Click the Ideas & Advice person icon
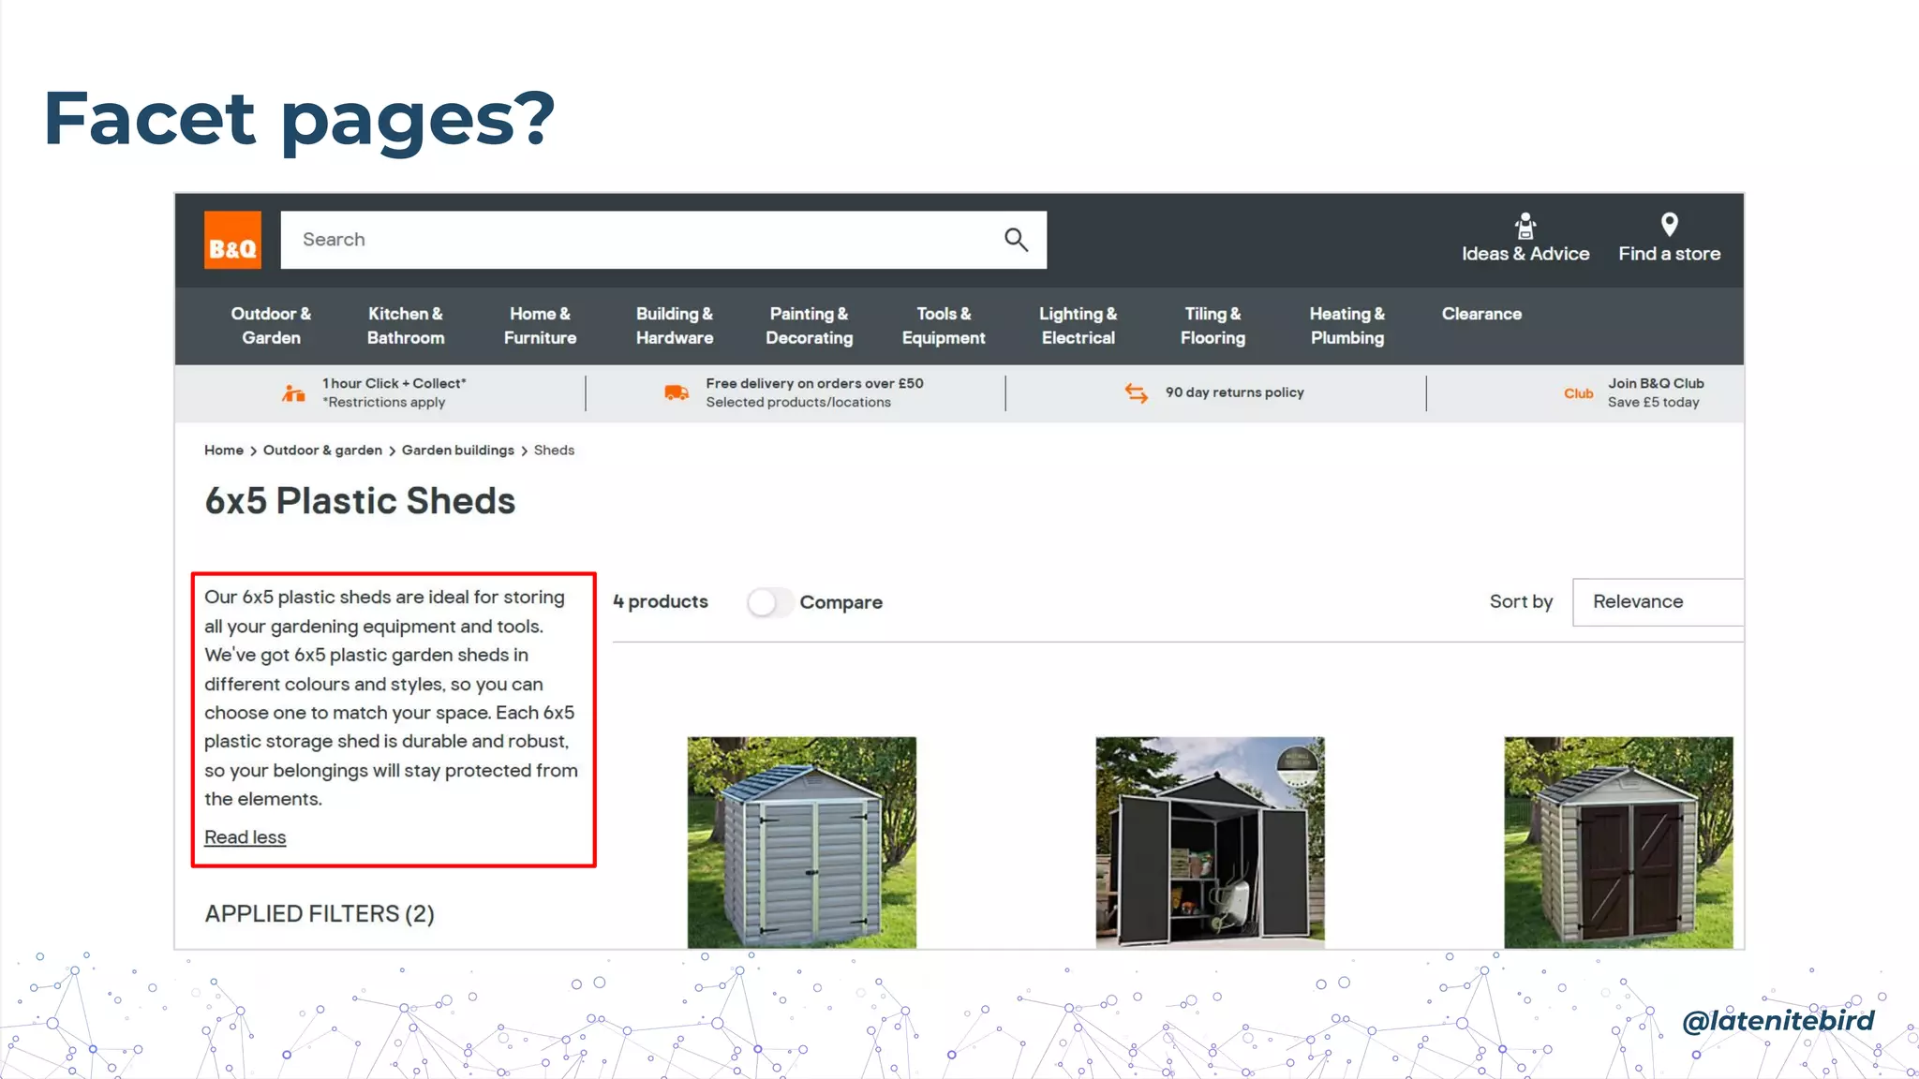Screen dimensions: 1919x1079 (x=1525, y=226)
